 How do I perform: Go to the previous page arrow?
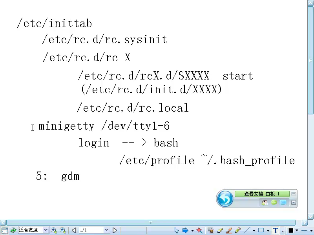(74, 230)
